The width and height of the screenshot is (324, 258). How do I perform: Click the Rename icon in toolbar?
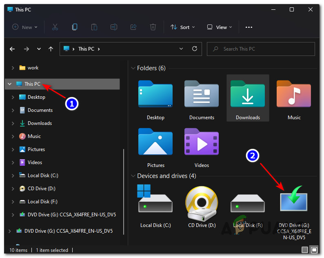coord(114,27)
